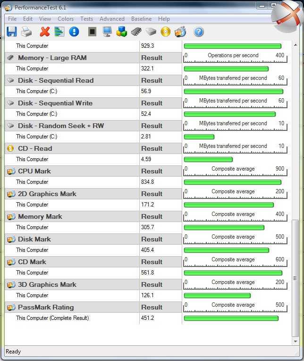Select the CD Mark heading
This screenshot has height=361, width=304.
pyautogui.click(x=32, y=262)
